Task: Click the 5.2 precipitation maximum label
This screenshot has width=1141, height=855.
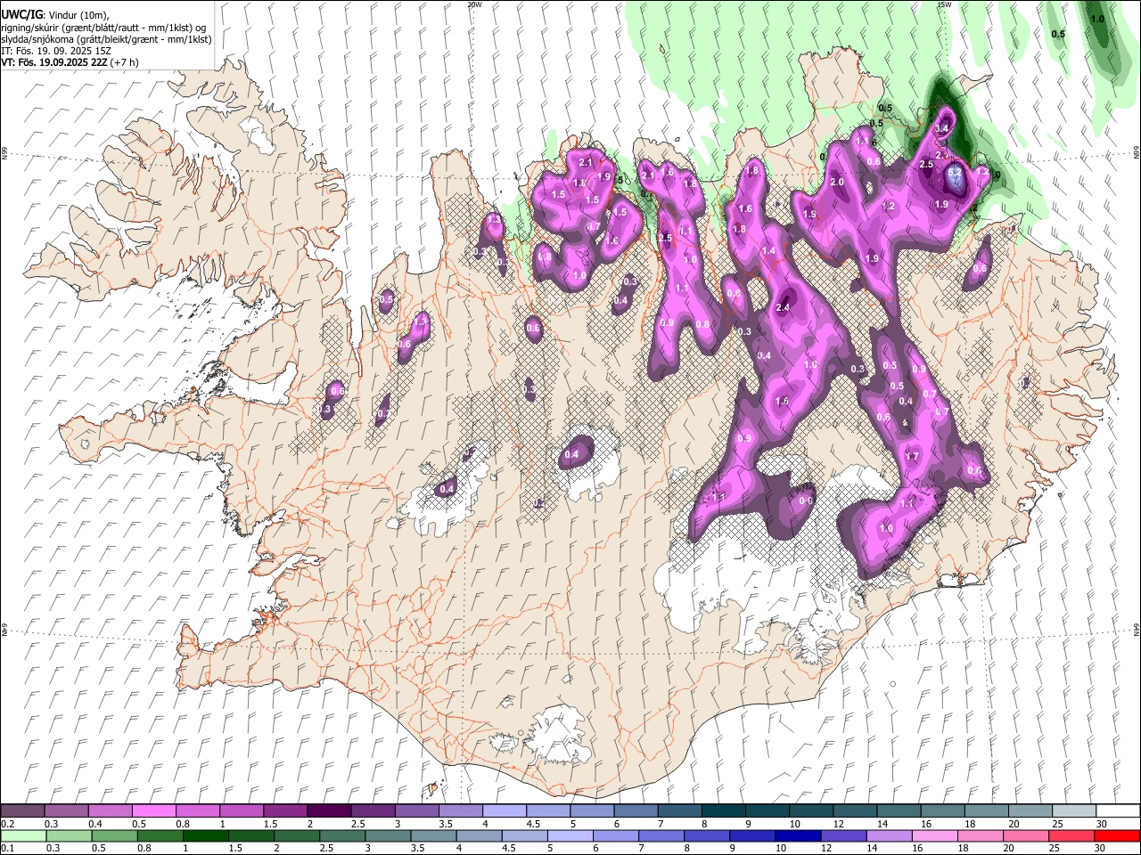Action: tap(954, 172)
